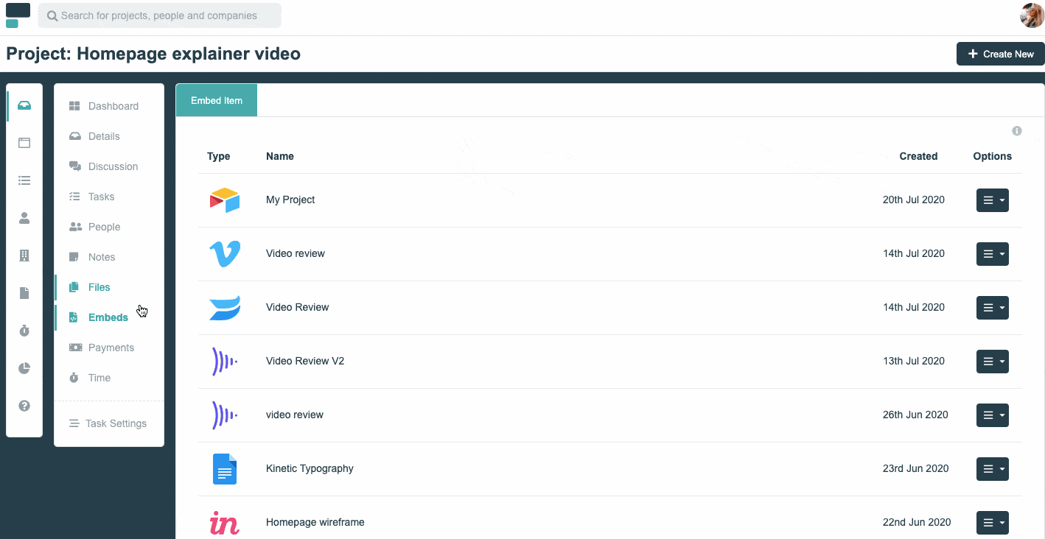Open options dropdown for Wistia Video Review
Viewport: 1045px width, 539px height.
[x=992, y=308]
